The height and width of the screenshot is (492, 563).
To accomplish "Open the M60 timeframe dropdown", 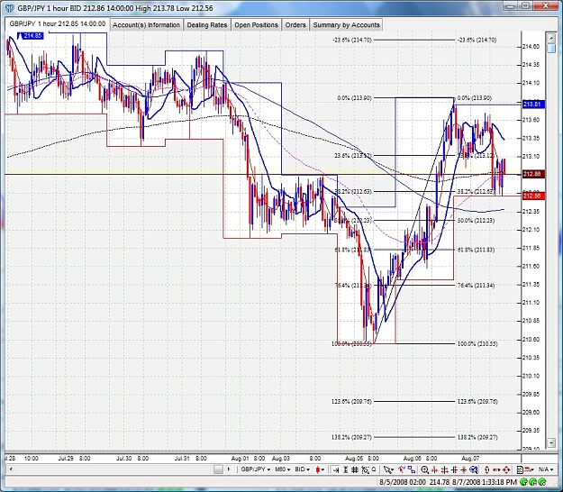I will tap(283, 469).
